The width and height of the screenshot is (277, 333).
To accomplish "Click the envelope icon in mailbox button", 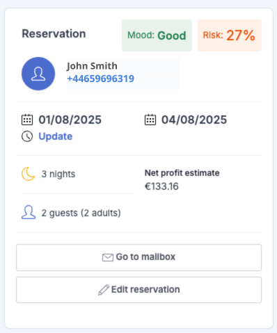I will pos(108,257).
